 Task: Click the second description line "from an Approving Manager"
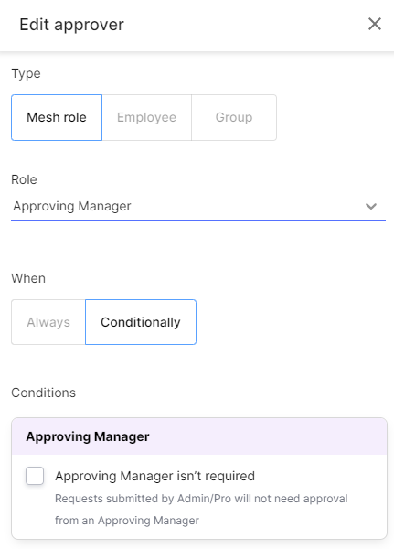127,521
